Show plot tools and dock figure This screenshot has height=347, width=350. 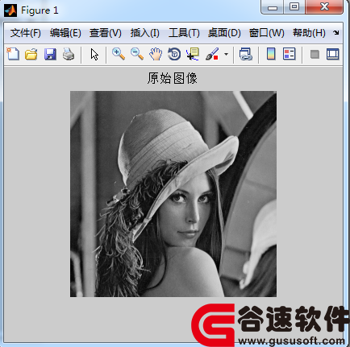[333, 54]
